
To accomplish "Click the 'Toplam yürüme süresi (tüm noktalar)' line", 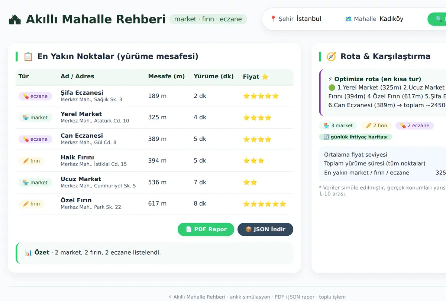I will pos(375,164).
